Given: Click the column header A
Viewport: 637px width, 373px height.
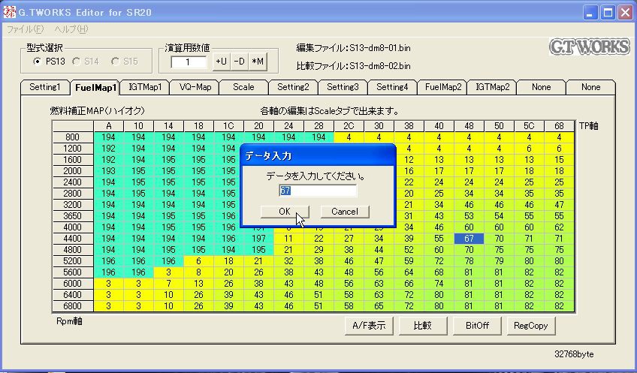Looking at the screenshot, I should (x=108, y=126).
